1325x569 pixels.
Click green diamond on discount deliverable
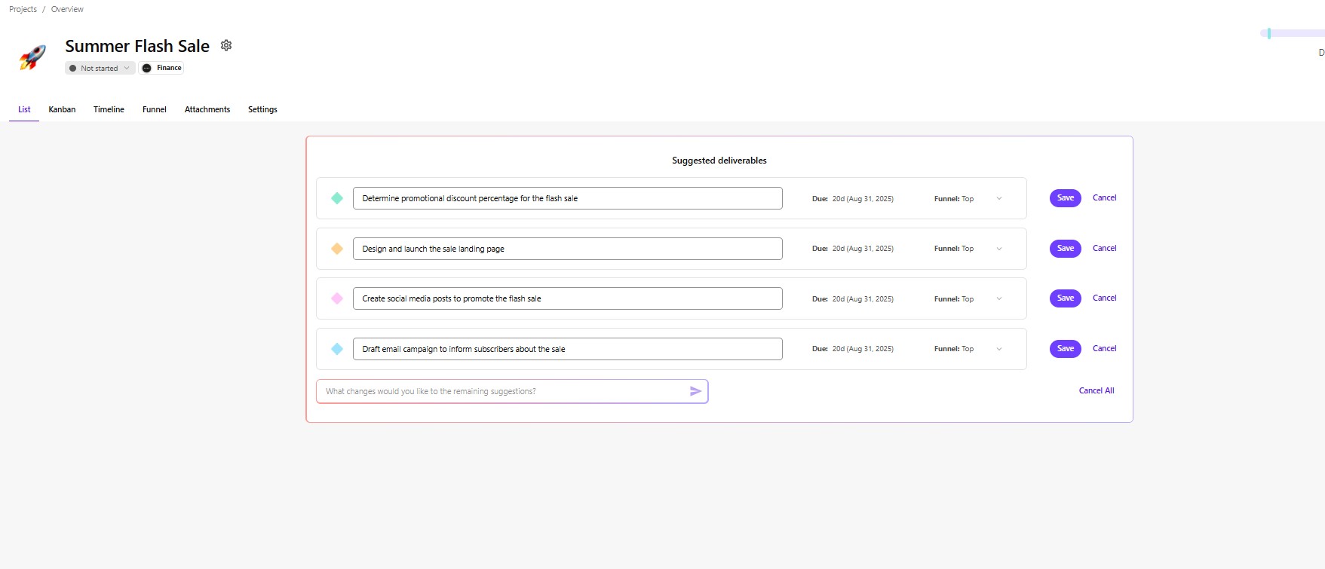tap(337, 198)
